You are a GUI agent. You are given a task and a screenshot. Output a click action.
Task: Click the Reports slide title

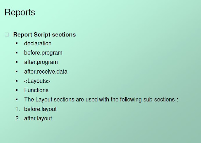coord(20,13)
